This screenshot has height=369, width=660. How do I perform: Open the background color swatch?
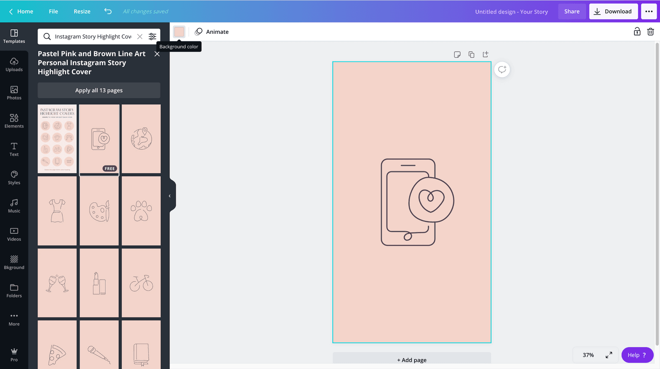click(x=179, y=32)
